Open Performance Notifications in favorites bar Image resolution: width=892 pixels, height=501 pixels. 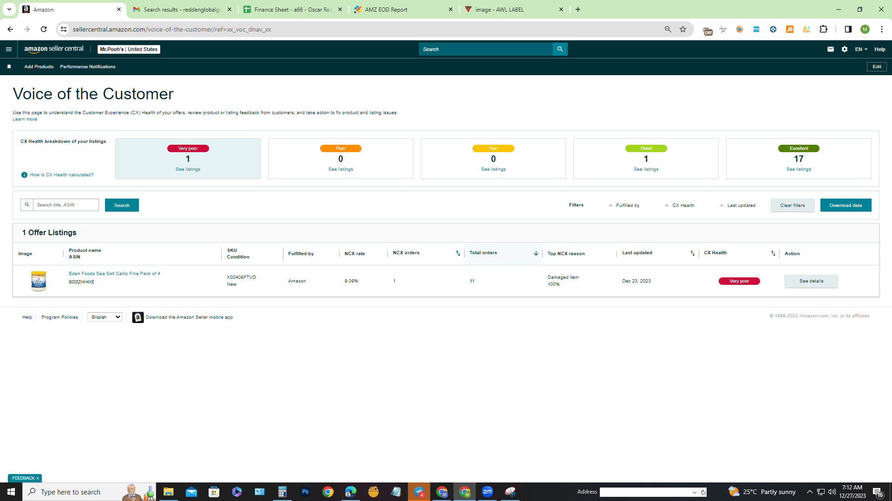click(88, 67)
